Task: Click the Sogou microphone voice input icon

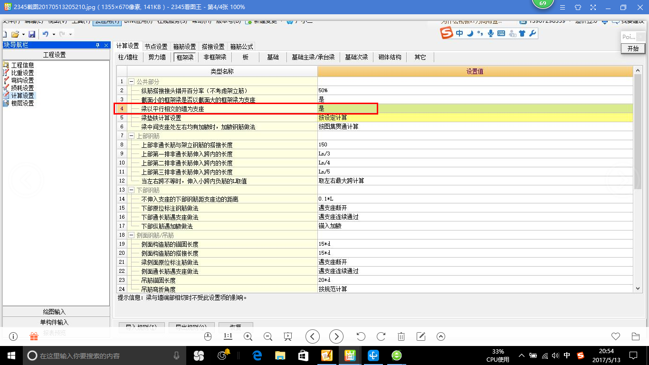Action: click(491, 33)
